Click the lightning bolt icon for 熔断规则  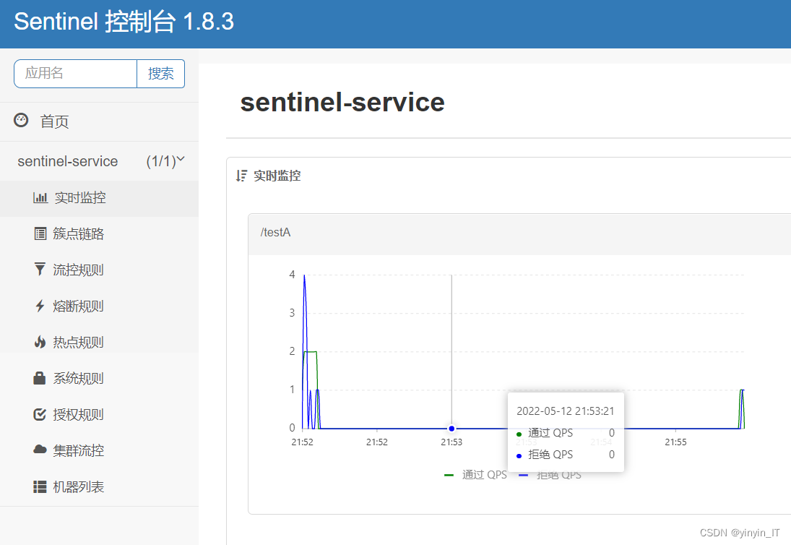click(40, 306)
